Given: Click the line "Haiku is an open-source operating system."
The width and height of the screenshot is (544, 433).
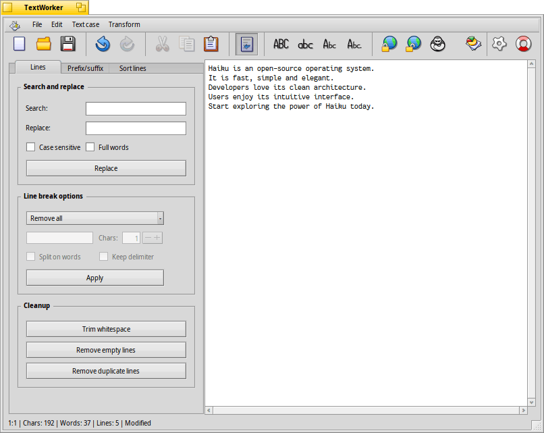Looking at the screenshot, I should [291, 68].
